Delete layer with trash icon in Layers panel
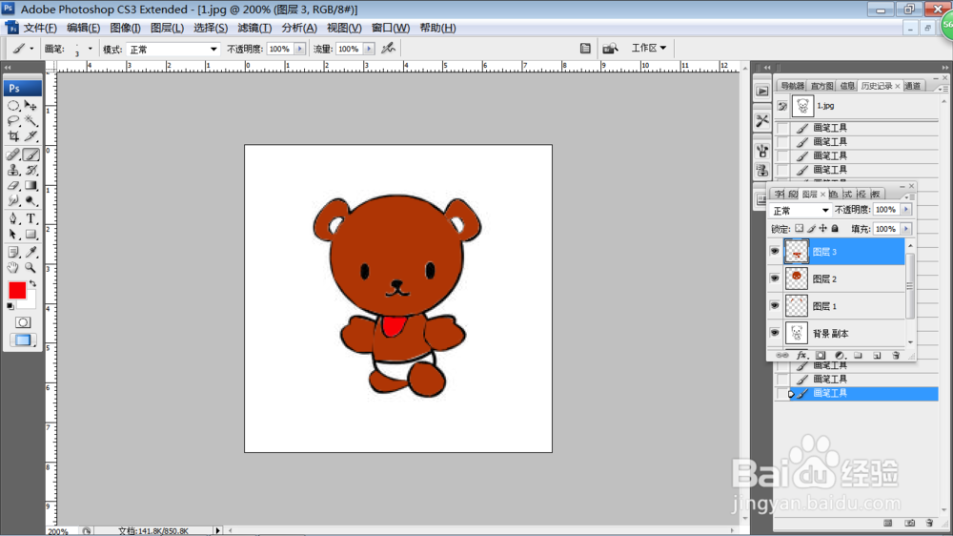Screen dimensions: 953x536 click(896, 356)
